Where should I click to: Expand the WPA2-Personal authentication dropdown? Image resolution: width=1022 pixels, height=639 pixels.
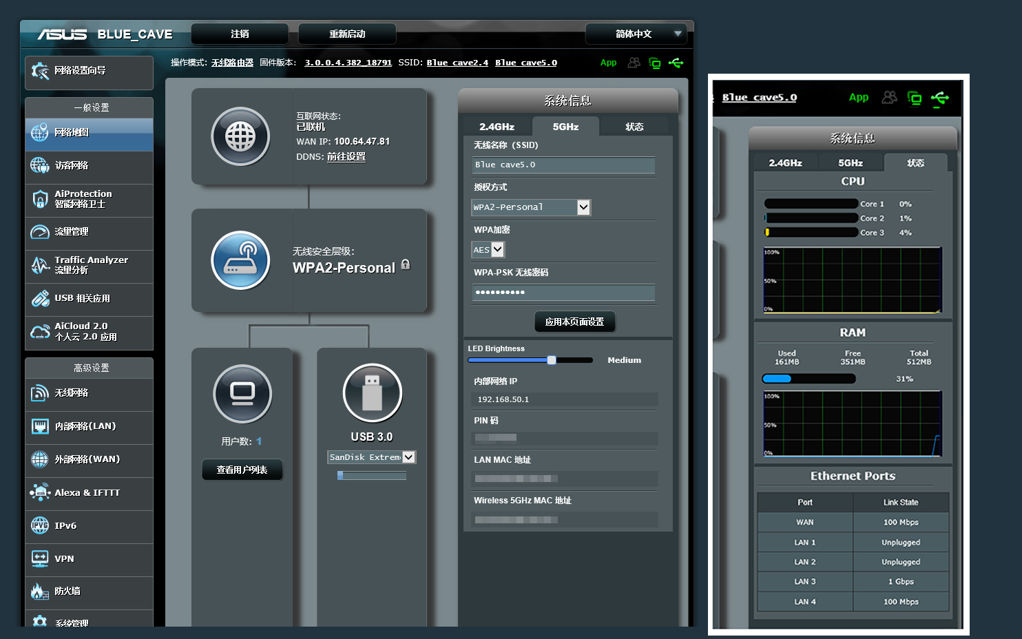tap(531, 207)
